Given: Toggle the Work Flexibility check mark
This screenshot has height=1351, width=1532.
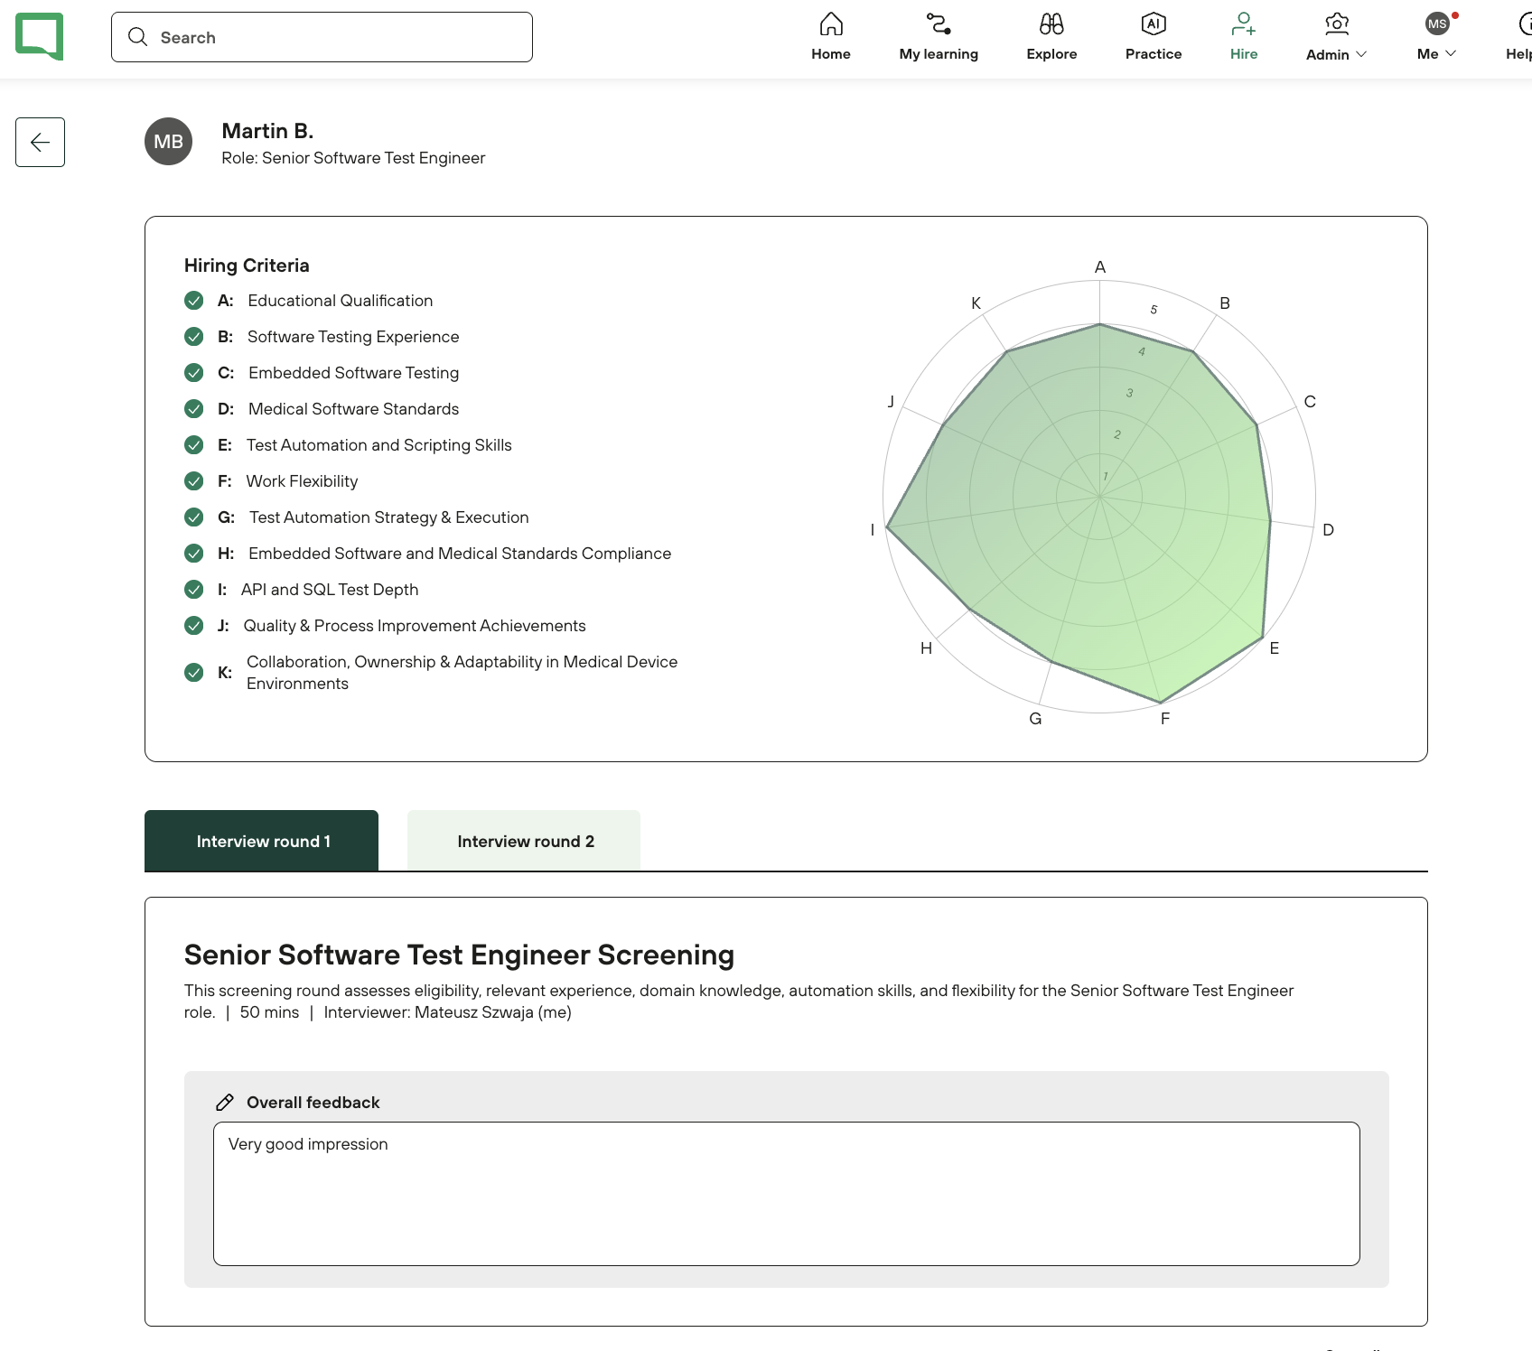Looking at the screenshot, I should (x=194, y=481).
